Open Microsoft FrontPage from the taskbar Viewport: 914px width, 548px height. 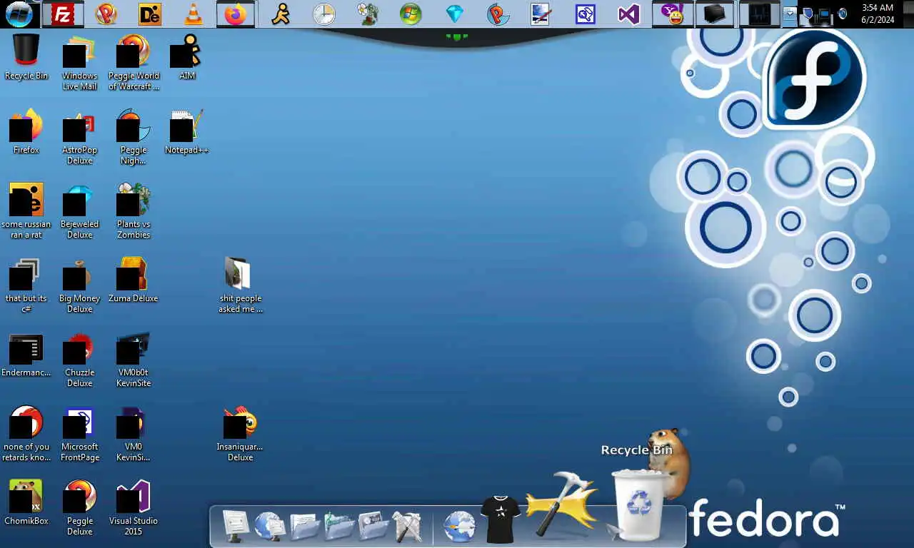click(585, 14)
